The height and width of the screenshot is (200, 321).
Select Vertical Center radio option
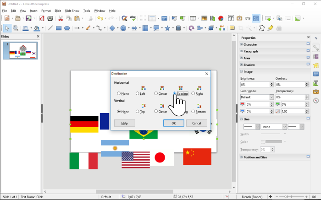(x=160, y=111)
